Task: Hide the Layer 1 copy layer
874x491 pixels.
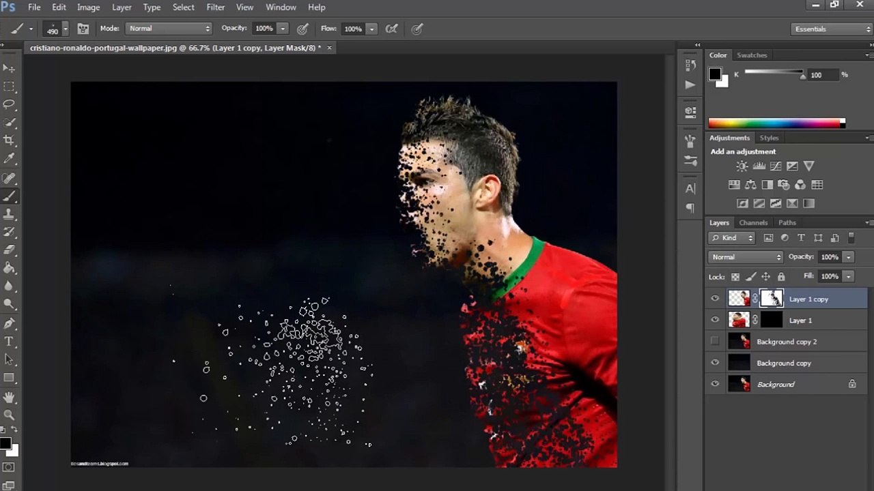Action: [715, 299]
